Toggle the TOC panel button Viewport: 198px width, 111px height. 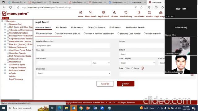[x=5, y=18]
